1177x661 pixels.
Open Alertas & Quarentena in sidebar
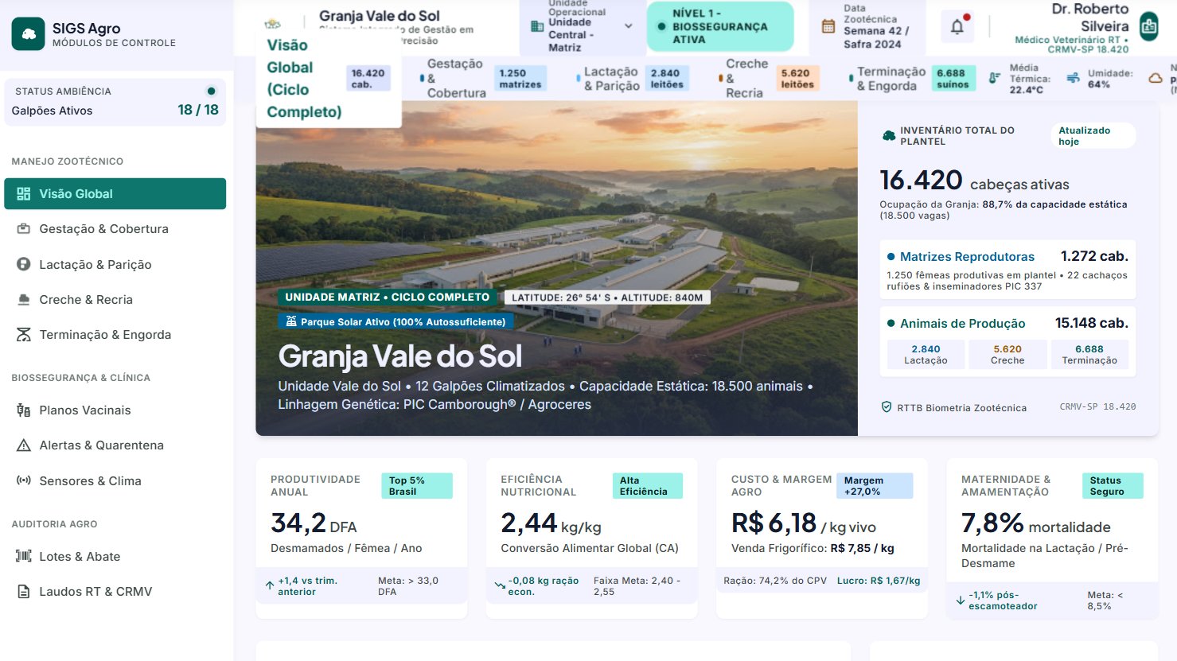click(x=115, y=445)
